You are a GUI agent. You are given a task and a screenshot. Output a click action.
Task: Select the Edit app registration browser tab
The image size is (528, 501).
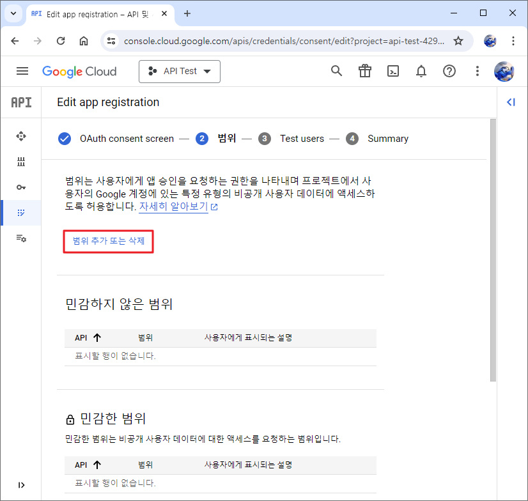[x=100, y=14]
